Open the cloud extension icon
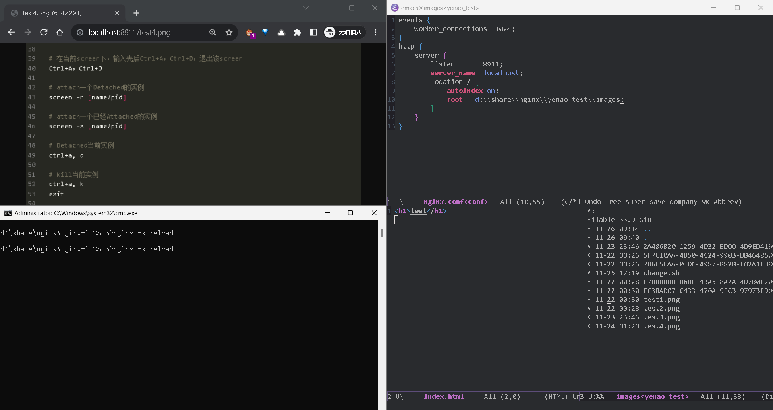This screenshot has height=410, width=773. tap(281, 32)
